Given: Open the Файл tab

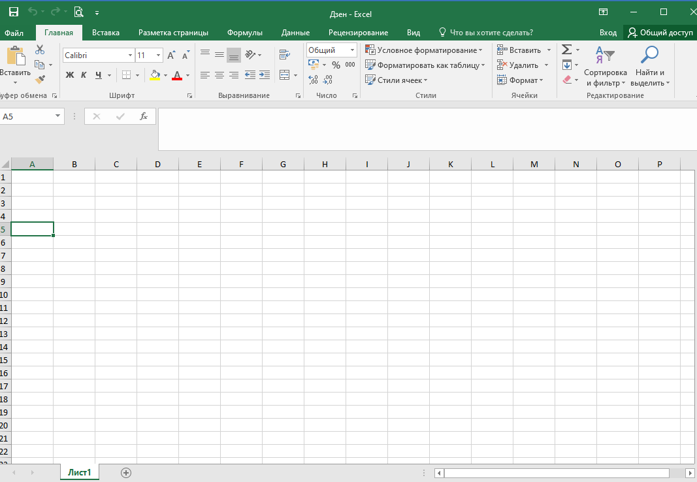Looking at the screenshot, I should tap(14, 33).
